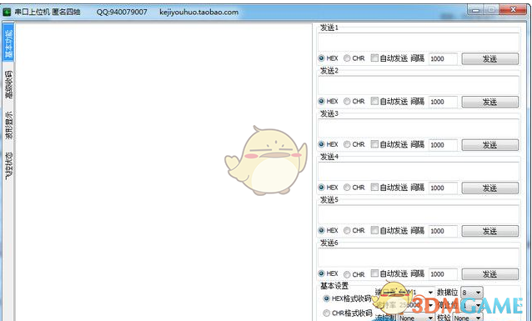Click the 发送 button for 发送3

(490, 145)
